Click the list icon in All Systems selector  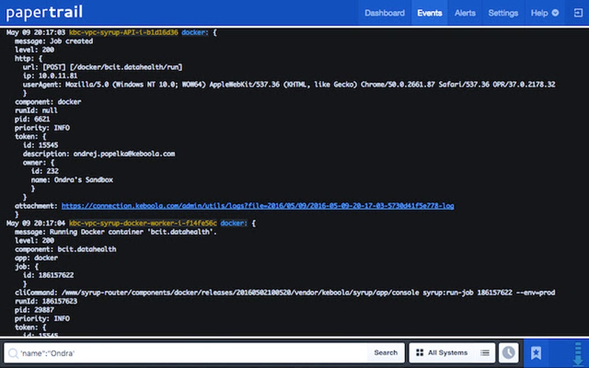[x=485, y=352]
